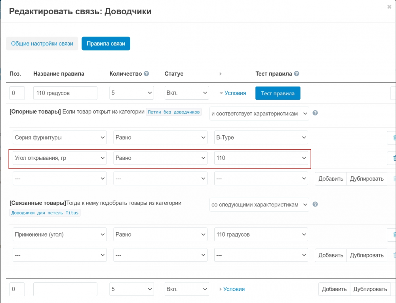
Task: Click the rule name field containing '110 градусов'
Action: pyautogui.click(x=65, y=93)
